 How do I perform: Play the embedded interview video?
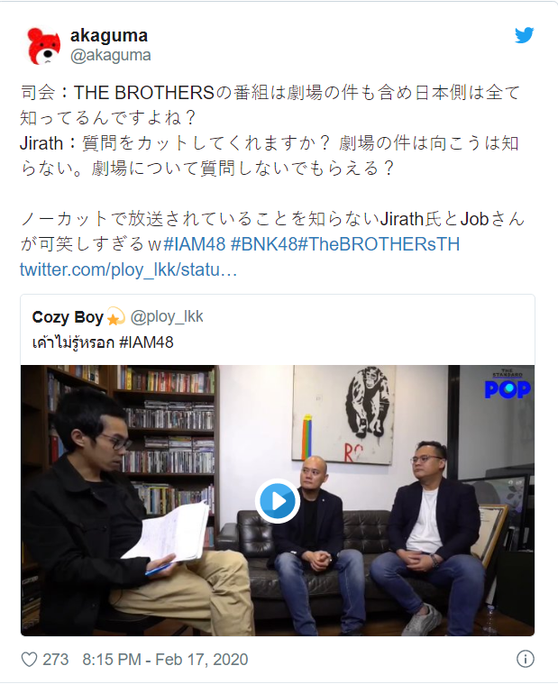point(278,501)
